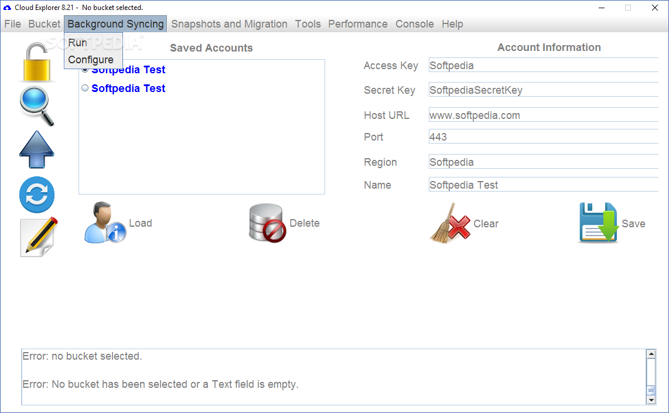Click the Delete database icon

(x=268, y=223)
